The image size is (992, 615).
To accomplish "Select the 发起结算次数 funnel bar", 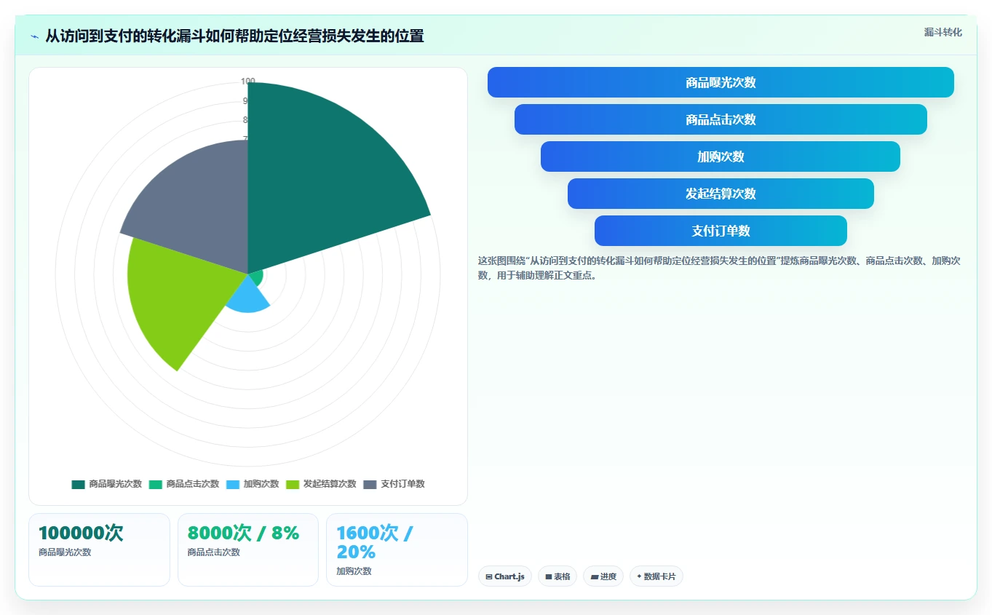I will pyautogui.click(x=721, y=194).
